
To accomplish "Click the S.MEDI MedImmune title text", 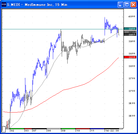I will (37, 5).
